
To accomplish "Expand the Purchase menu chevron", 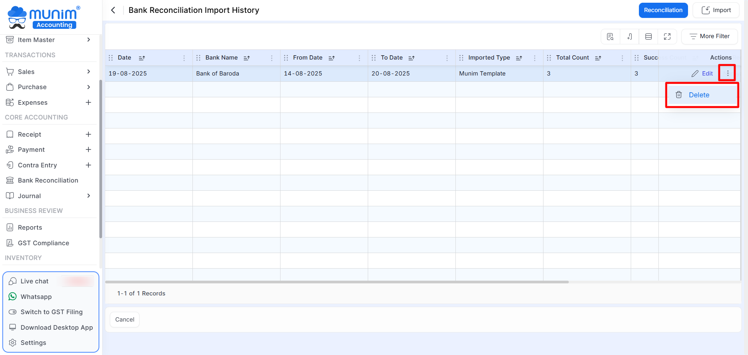I will (x=88, y=87).
